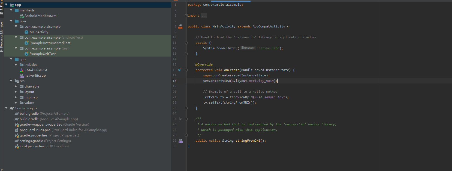Click the cpp folder icon
Screen dimensions: 452x171
coord(17,59)
